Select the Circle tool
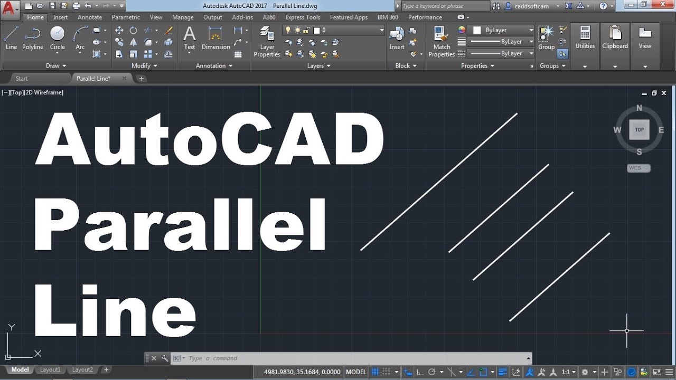This screenshot has height=380, width=676. click(x=58, y=38)
